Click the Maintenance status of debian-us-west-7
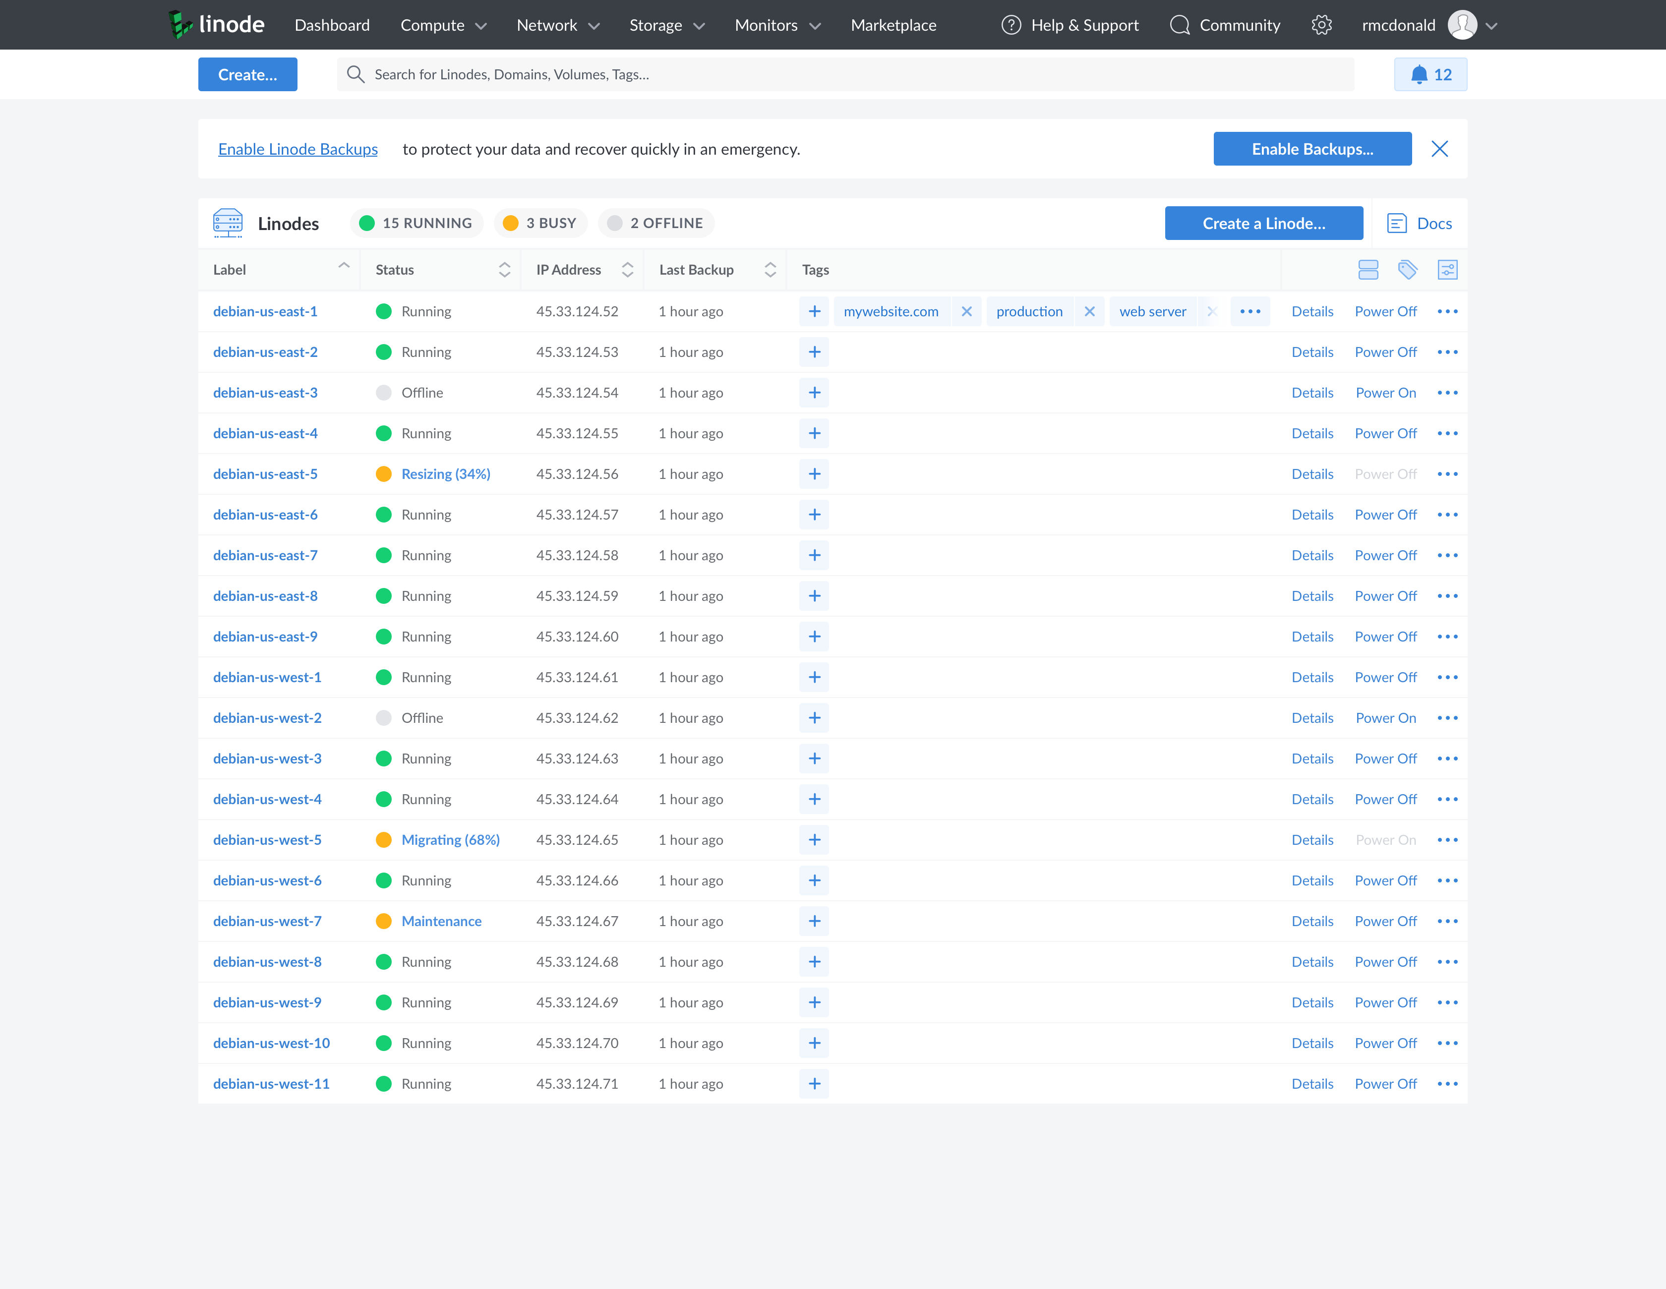 (x=442, y=921)
